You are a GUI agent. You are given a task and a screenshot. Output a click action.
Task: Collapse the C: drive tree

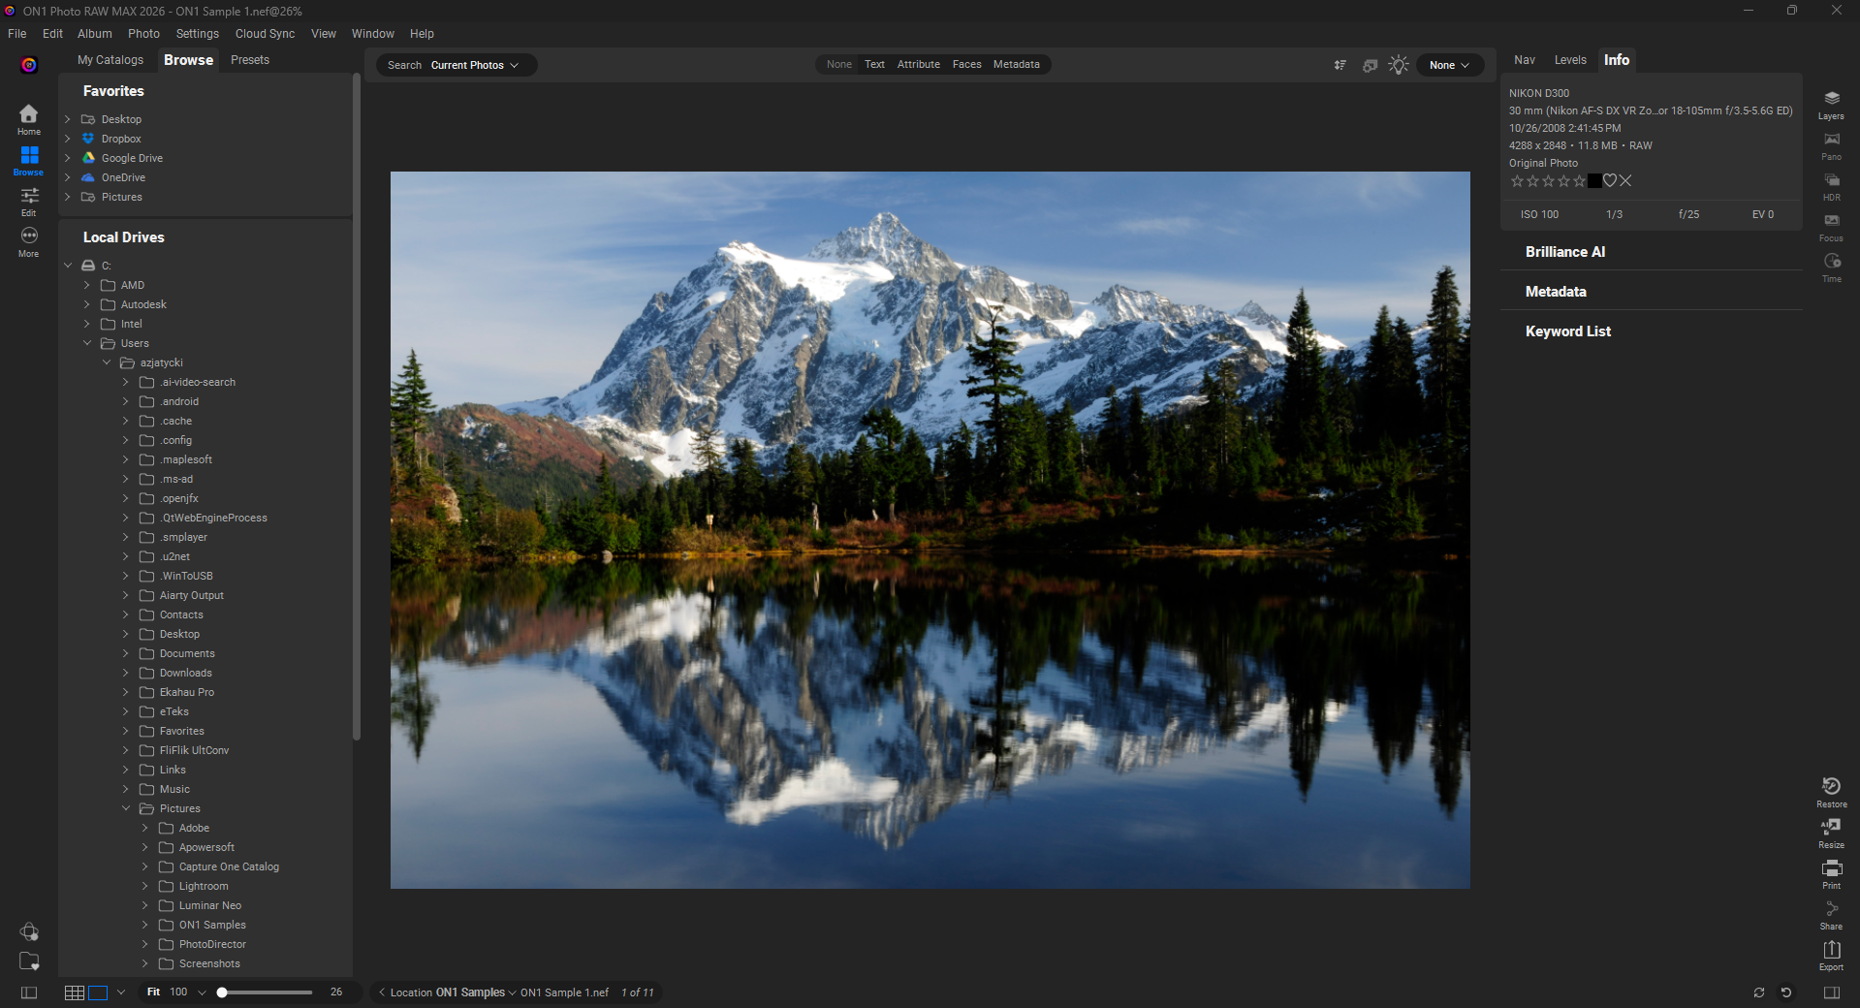pyautogui.click(x=68, y=266)
